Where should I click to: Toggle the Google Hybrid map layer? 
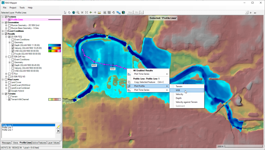[9, 91]
